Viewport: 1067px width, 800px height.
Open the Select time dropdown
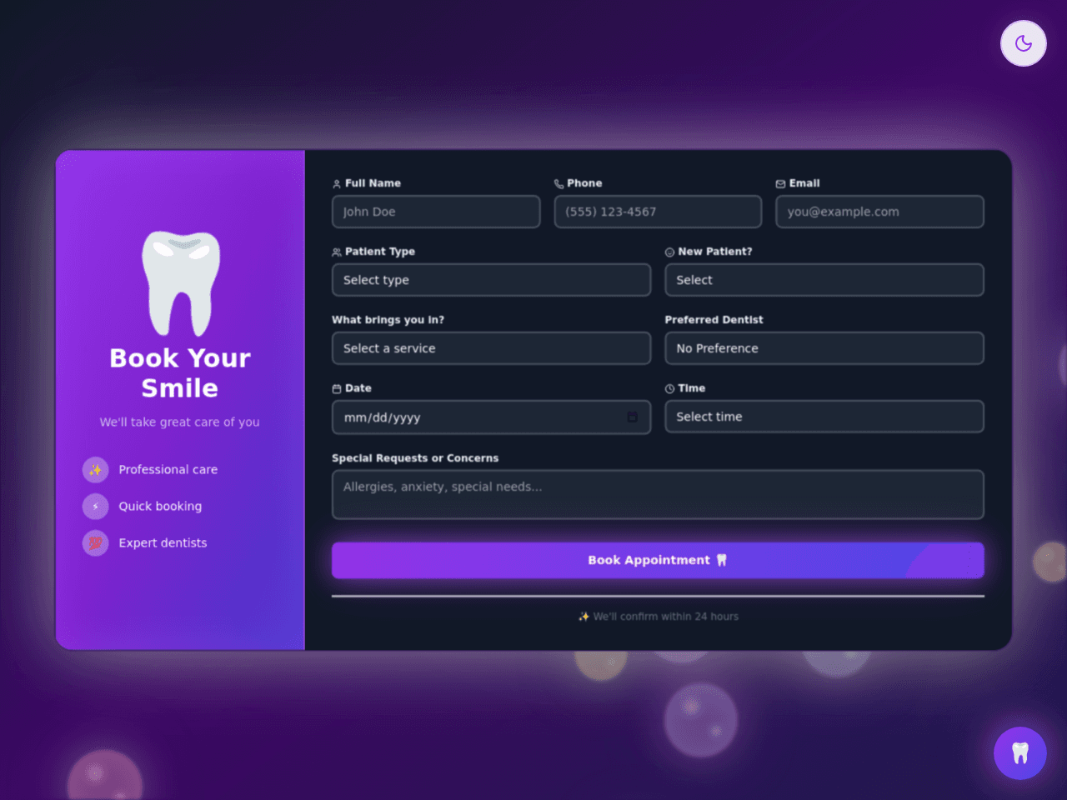tap(824, 417)
